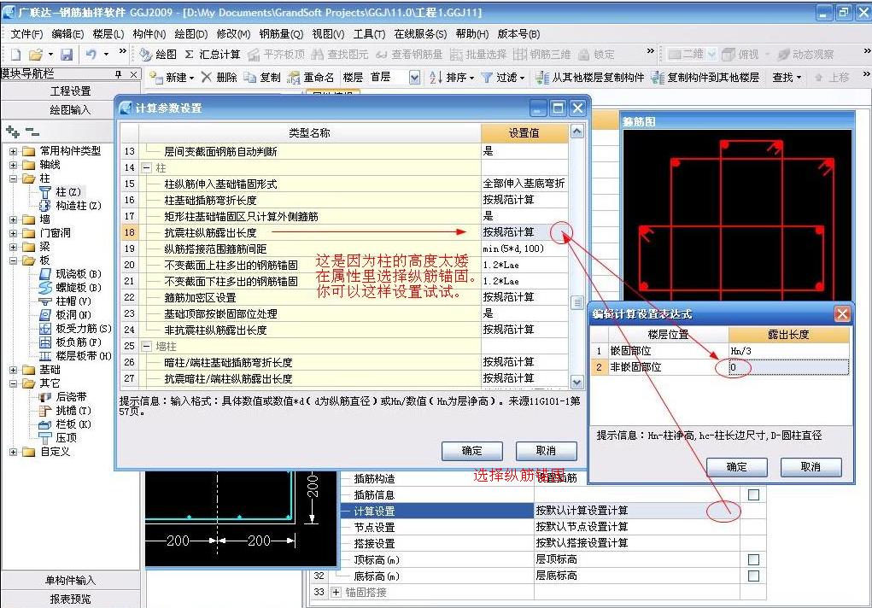Select 构造柱(Z) in the tree
The height and width of the screenshot is (608, 872).
click(71, 206)
